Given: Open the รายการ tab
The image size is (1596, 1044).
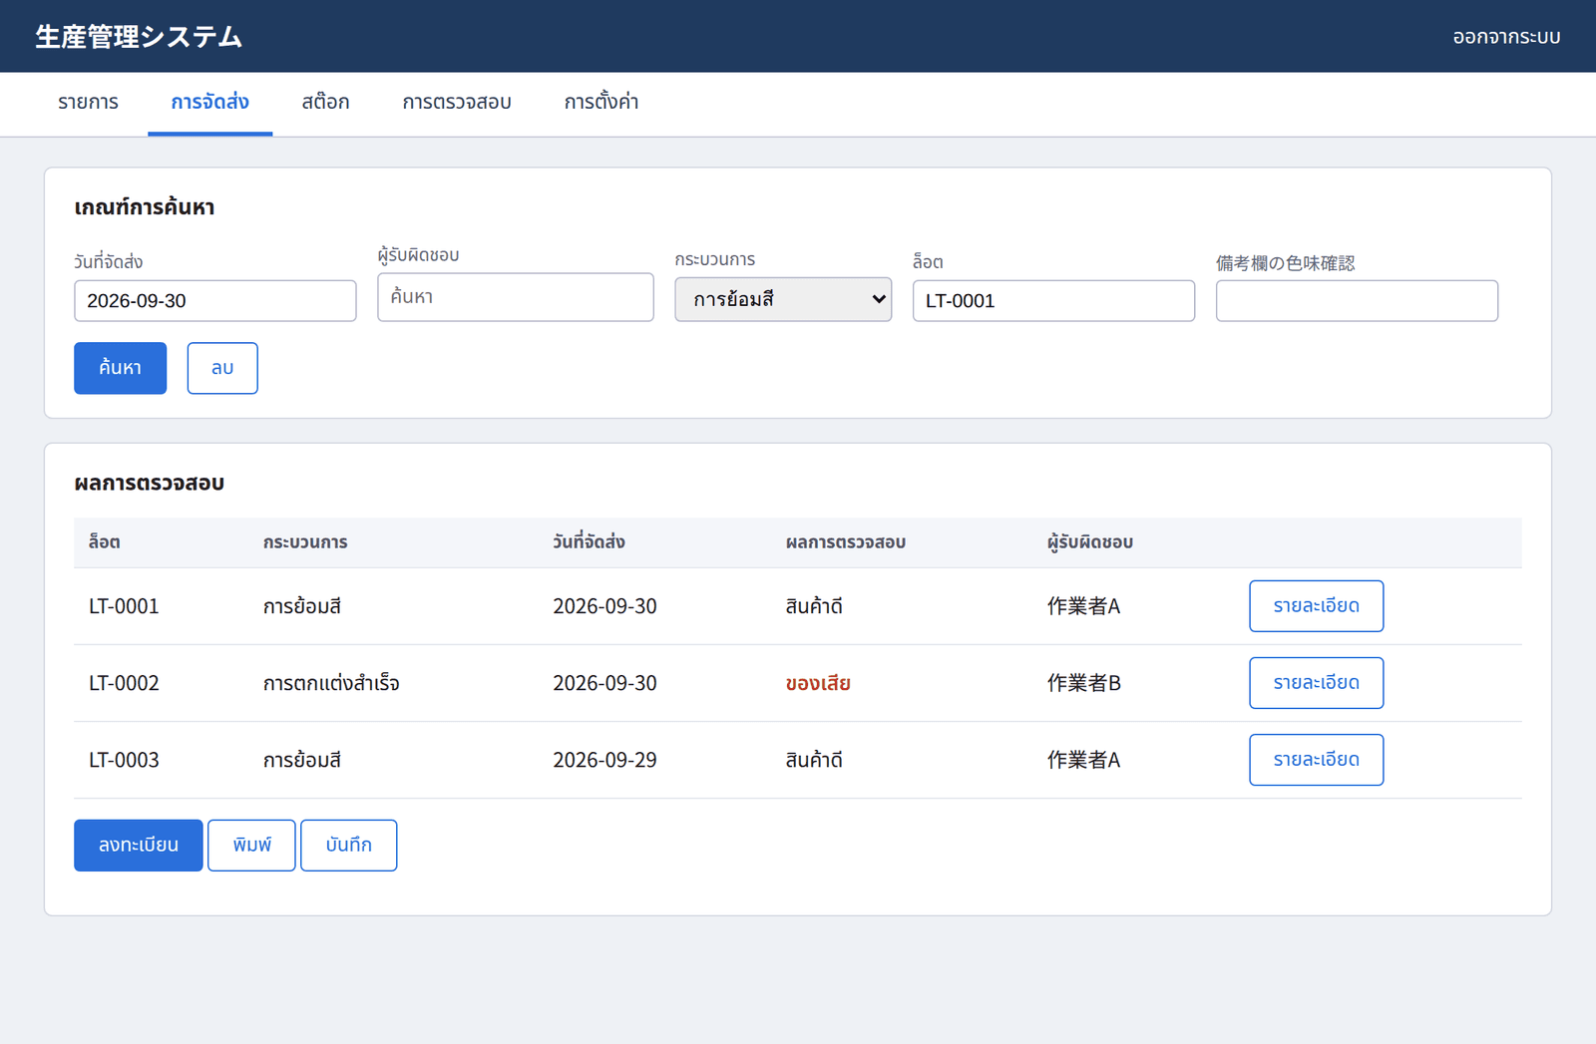Looking at the screenshot, I should click(x=88, y=103).
